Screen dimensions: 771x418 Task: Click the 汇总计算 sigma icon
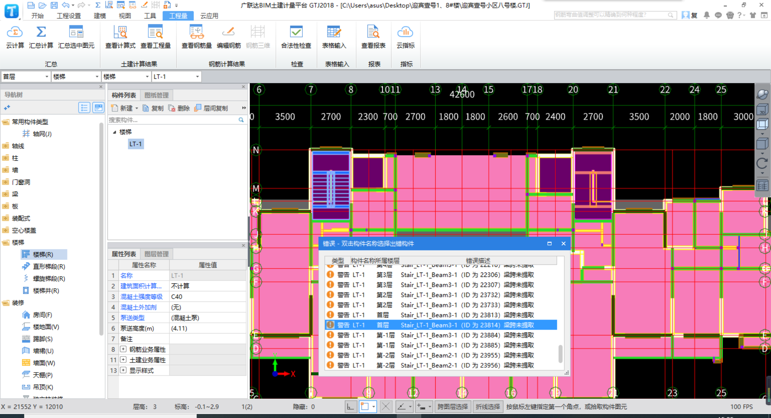(41, 32)
